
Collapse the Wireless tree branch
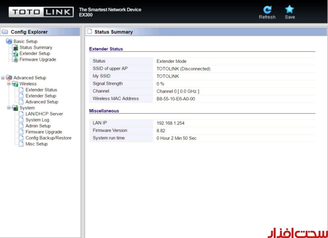[9, 84]
